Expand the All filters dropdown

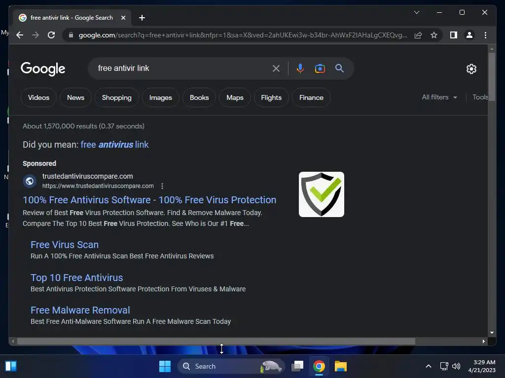click(x=439, y=97)
